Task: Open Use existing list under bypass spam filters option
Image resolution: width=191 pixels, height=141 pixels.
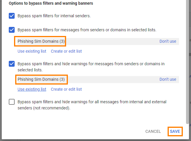Action: [x=32, y=51]
